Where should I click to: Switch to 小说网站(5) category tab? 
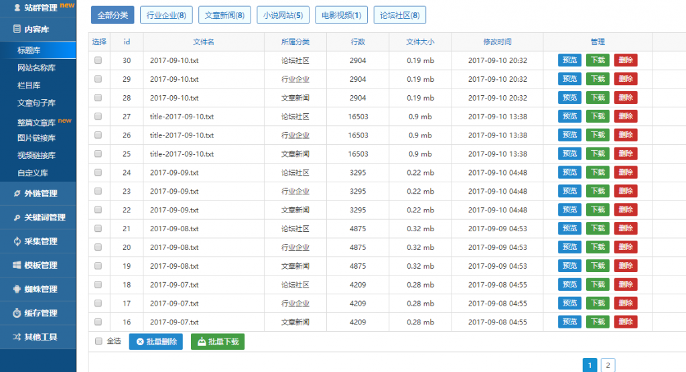(x=282, y=15)
